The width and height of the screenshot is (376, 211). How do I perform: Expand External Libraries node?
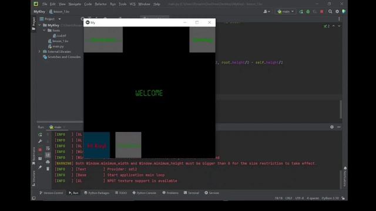tap(39, 52)
